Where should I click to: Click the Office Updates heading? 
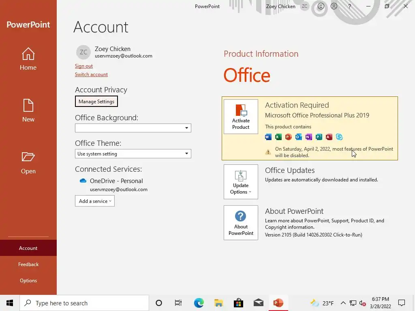coord(290,170)
